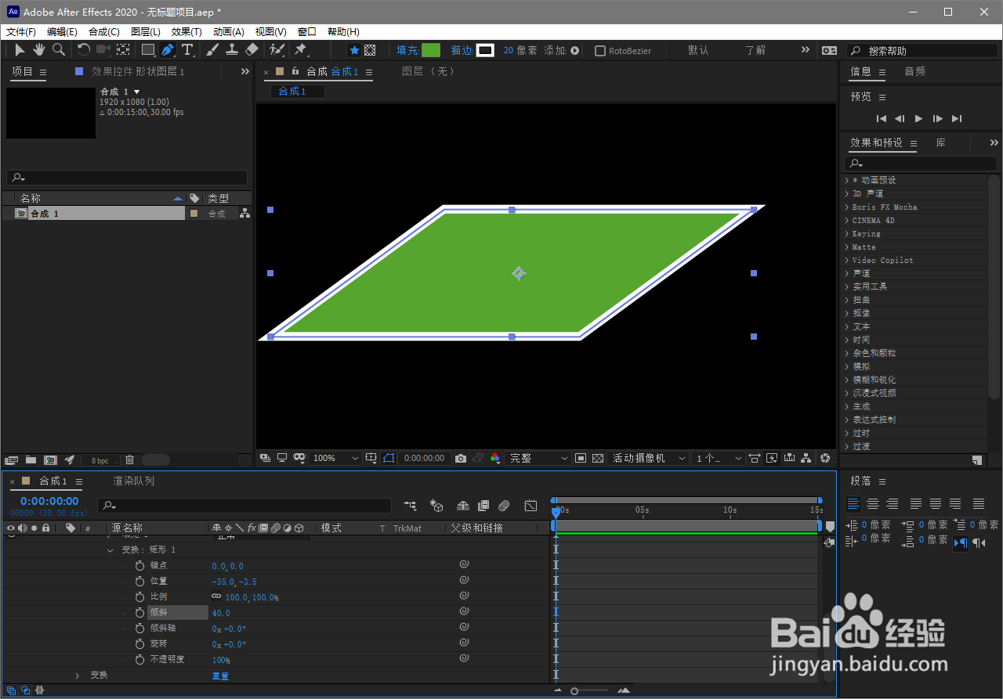Select the Puppet Pin tool
1003x699 pixels.
pos(300,50)
